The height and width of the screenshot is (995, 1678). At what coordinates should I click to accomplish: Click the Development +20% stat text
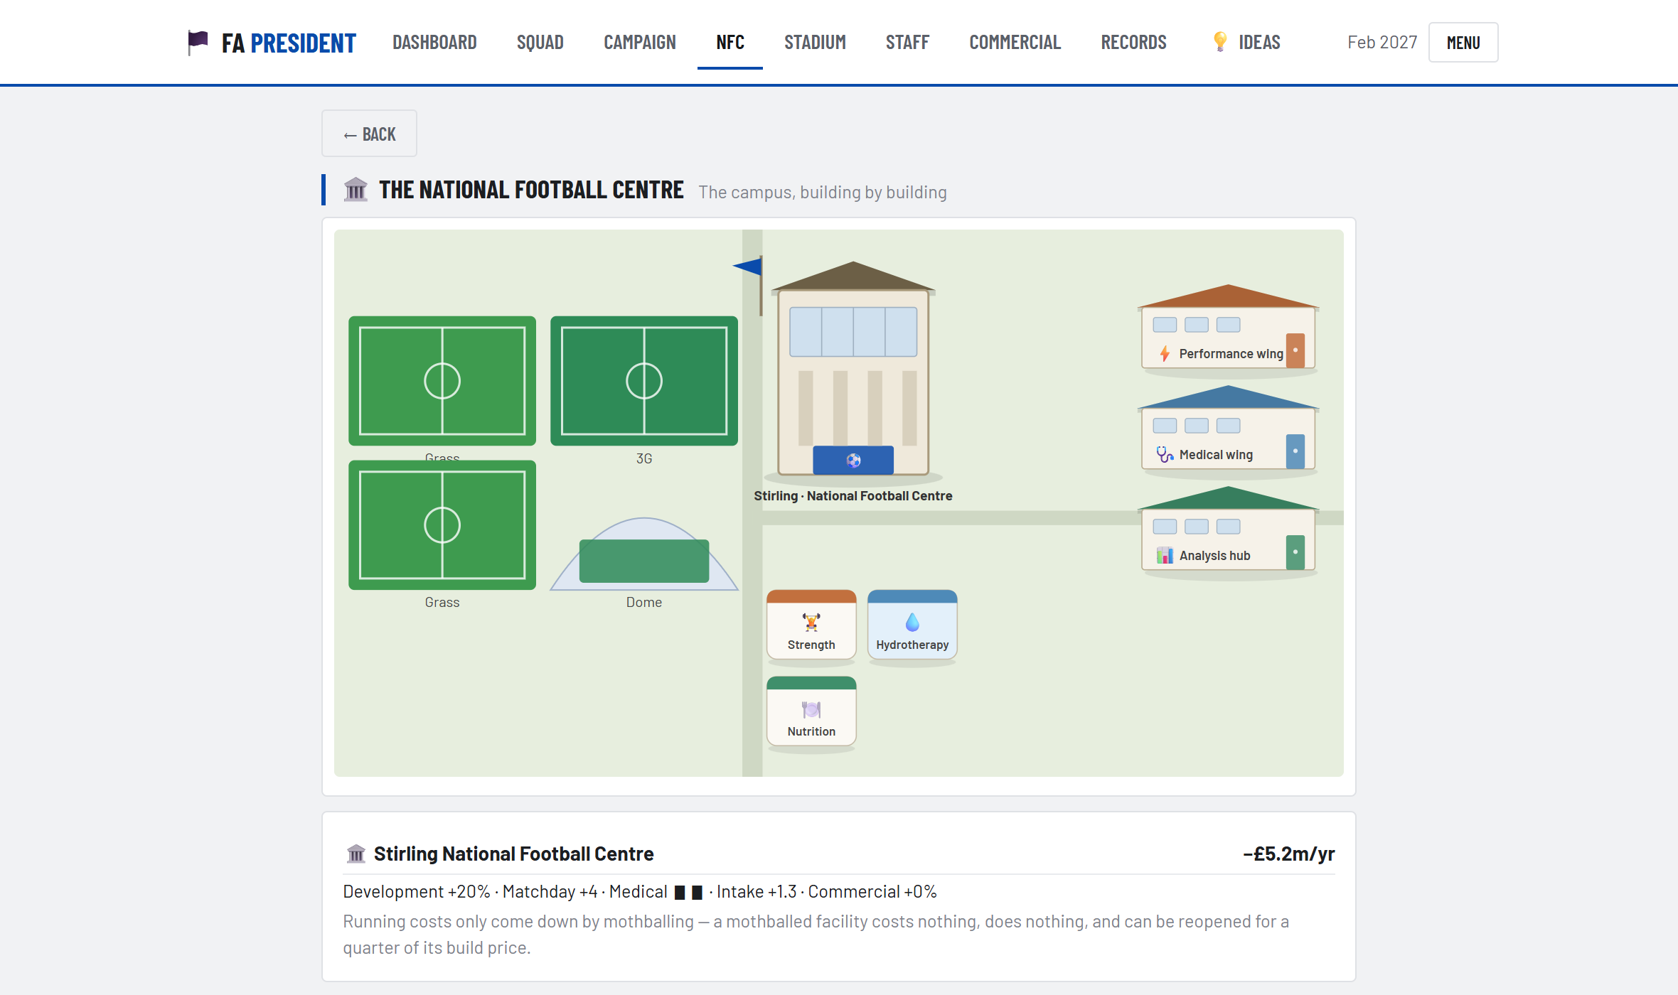pyautogui.click(x=417, y=891)
